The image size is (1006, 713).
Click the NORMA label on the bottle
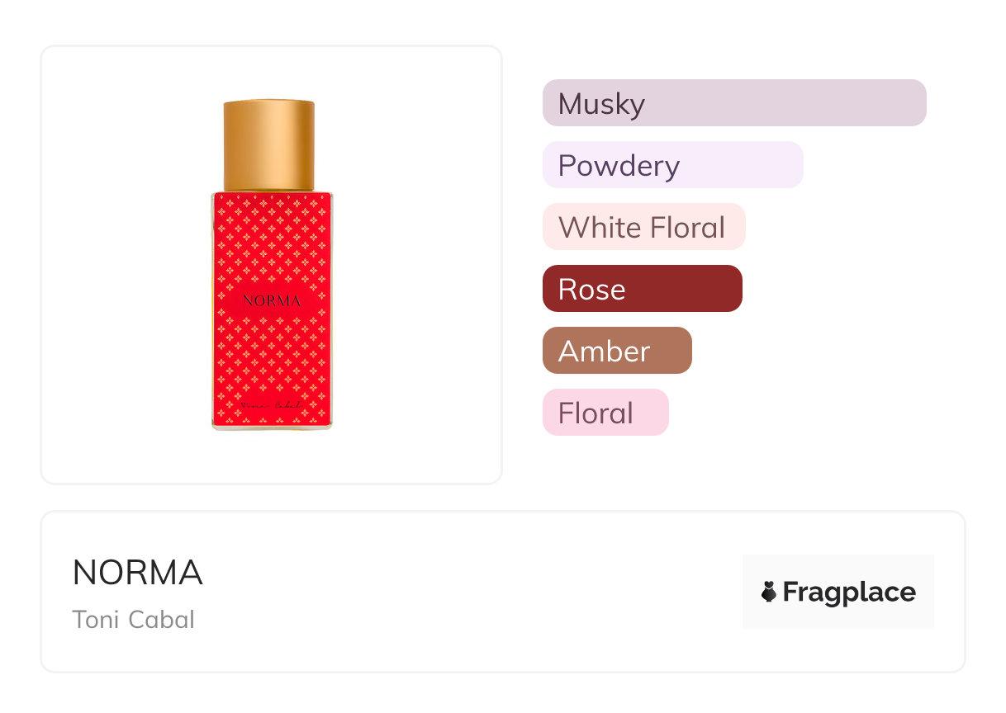pyautogui.click(x=272, y=300)
